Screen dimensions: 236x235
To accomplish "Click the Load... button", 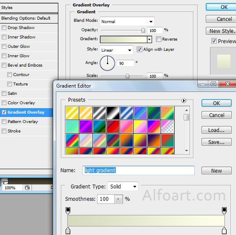I will [x=216, y=130].
